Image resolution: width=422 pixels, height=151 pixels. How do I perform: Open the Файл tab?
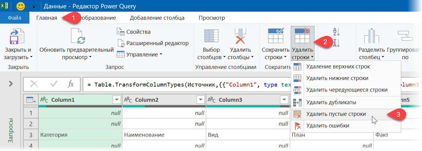tap(15, 18)
